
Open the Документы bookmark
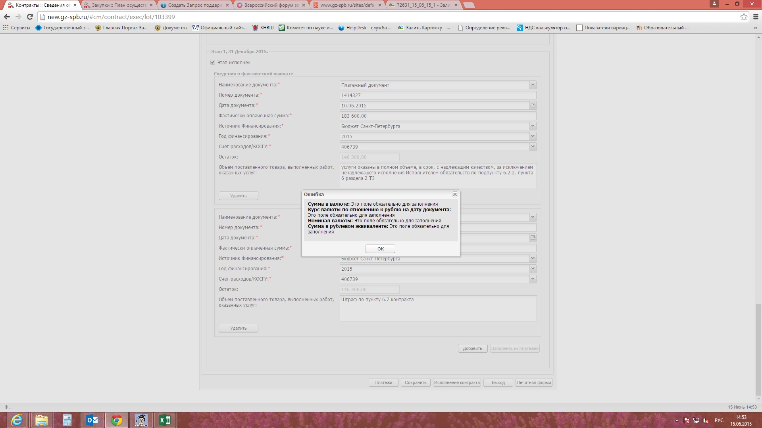point(171,28)
